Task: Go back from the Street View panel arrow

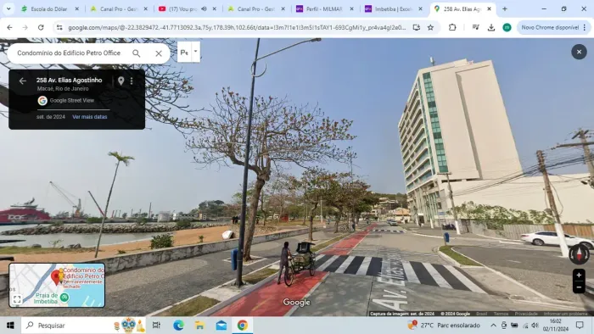Action: click(23, 81)
